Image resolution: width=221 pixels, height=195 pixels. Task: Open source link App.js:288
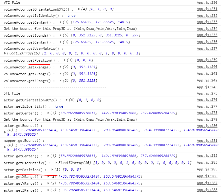tap(207, 190)
